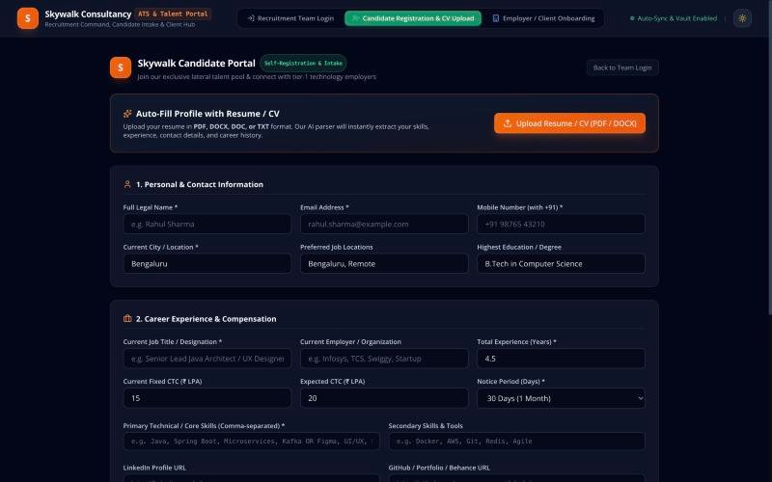Edit the Total Experience (Years) field
Viewport: 772px width, 482px height.
561,359
